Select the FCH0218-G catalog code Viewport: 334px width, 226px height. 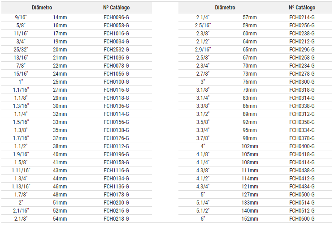116,219
